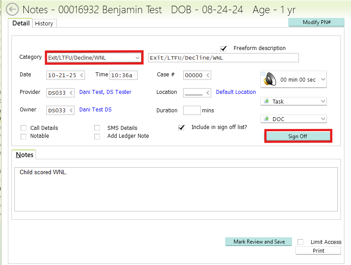Click the Modify PN# button
351x265 pixels.
coord(316,22)
